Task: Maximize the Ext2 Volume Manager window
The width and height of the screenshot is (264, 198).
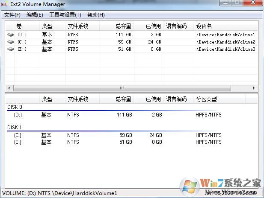Action: (x=237, y=3)
